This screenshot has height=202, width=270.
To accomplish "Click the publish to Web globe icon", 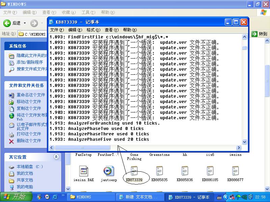I will tap(11, 115).
